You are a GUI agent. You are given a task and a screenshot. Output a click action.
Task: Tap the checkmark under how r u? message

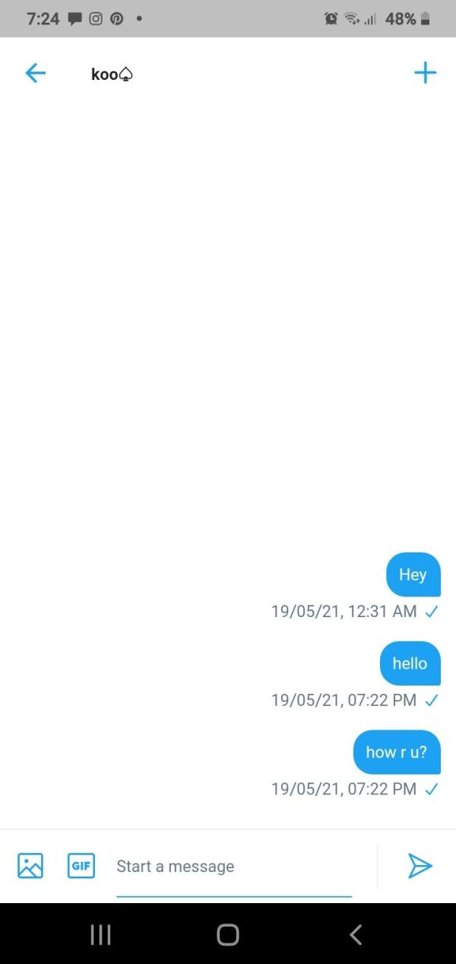tap(431, 789)
